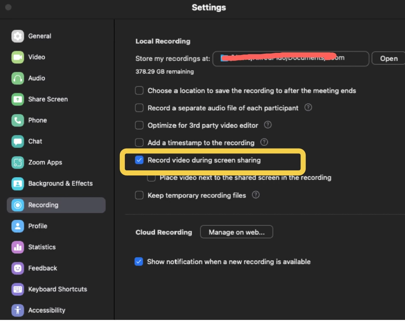This screenshot has width=405, height=322.
Task: Click the Open button for recordings folder
Action: (388, 59)
